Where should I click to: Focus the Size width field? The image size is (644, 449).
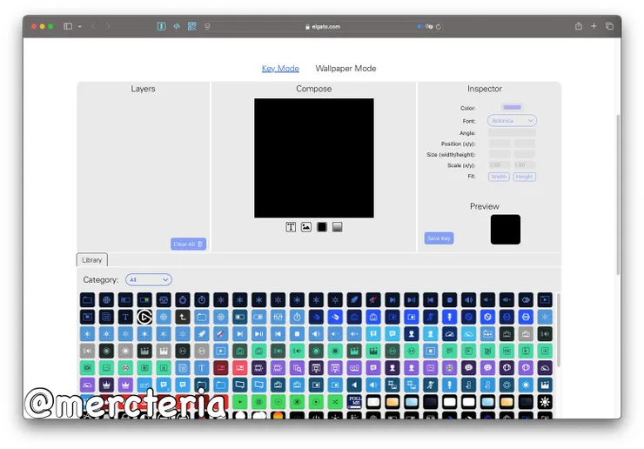pos(500,154)
